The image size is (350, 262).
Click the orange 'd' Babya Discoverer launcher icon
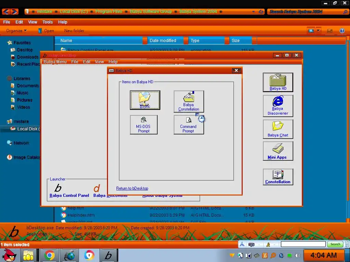tap(97, 188)
